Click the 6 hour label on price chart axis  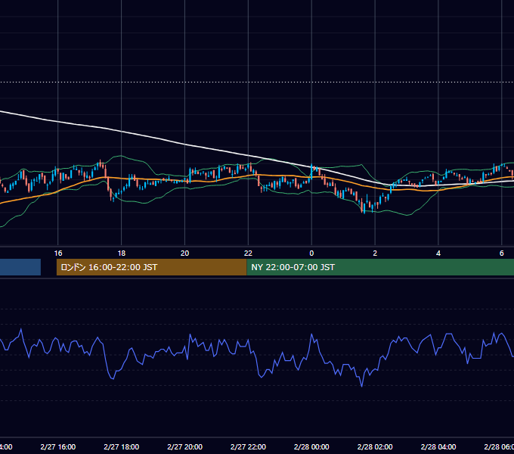tap(502, 253)
